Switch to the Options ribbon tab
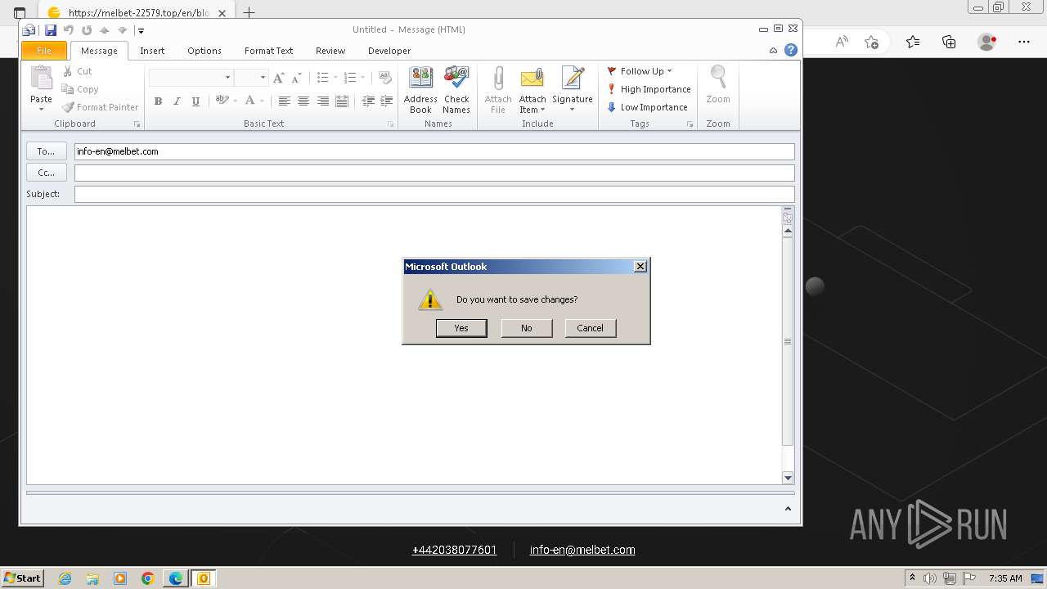The width and height of the screenshot is (1047, 589). tap(204, 51)
